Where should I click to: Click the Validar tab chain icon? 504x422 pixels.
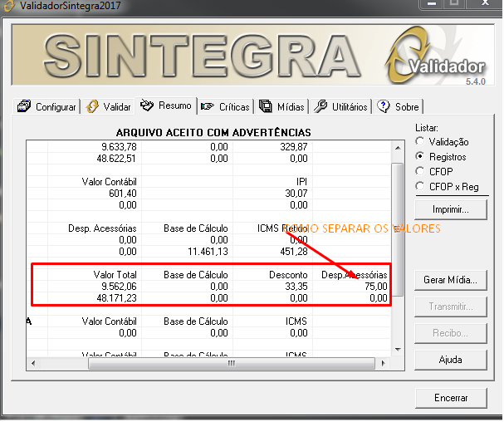pos(92,106)
